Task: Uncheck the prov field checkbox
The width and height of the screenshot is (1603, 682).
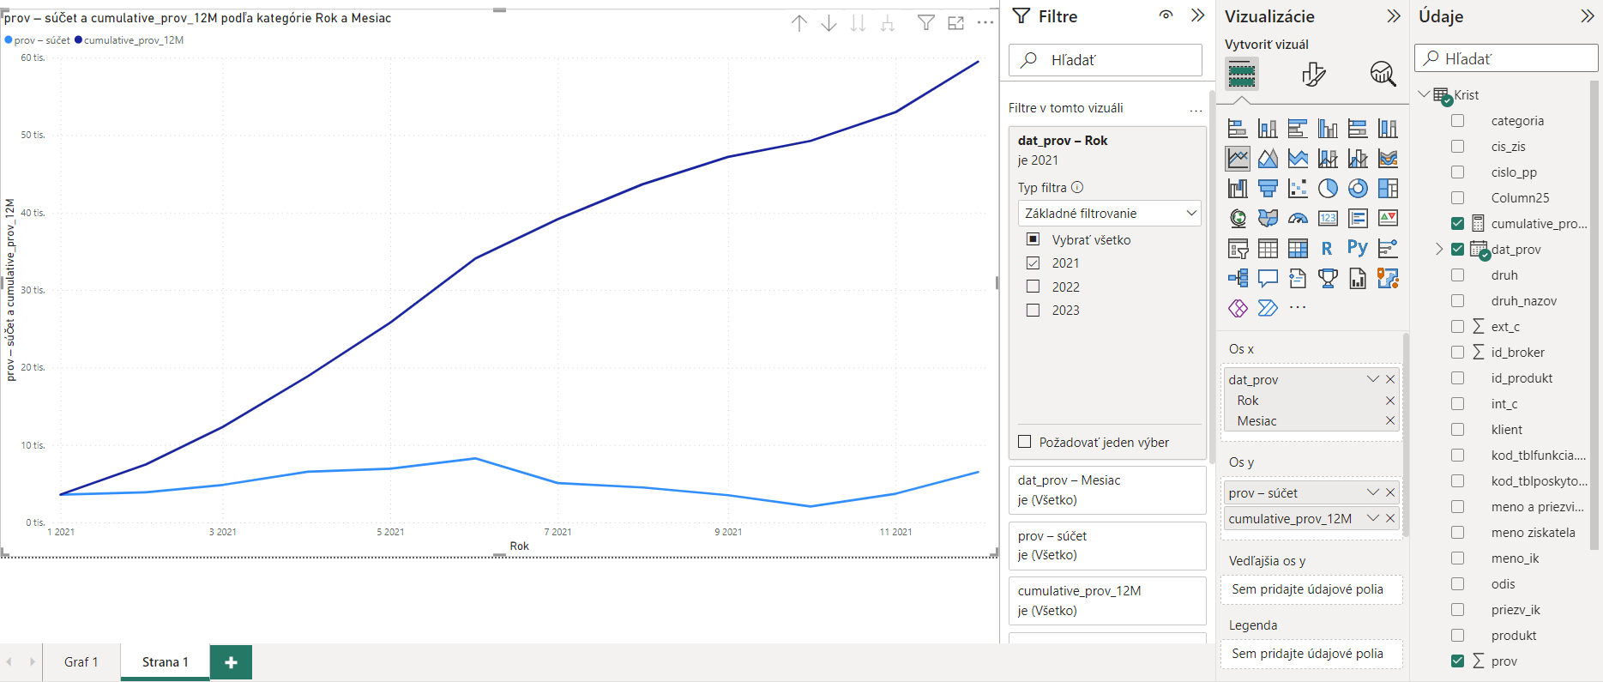Action: tap(1457, 661)
